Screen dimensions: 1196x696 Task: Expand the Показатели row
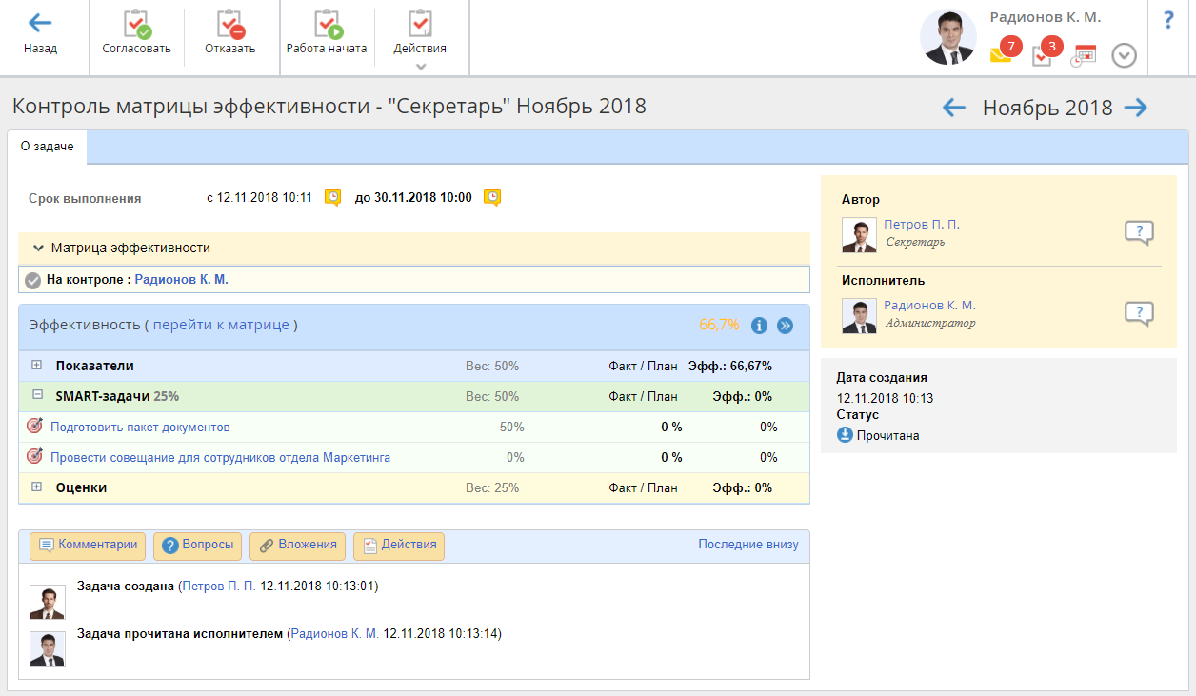point(37,366)
